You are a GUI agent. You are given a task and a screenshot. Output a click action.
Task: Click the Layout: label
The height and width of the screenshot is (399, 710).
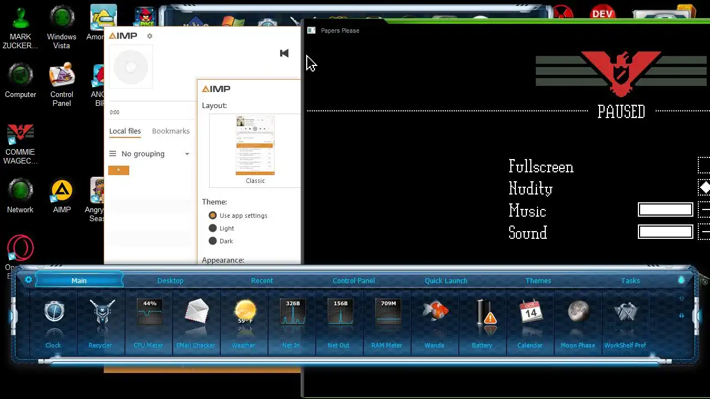tap(214, 105)
